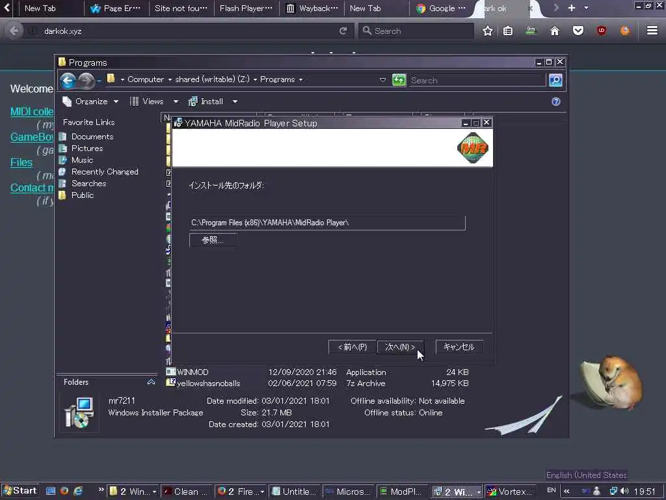Image resolution: width=666 pixels, height=500 pixels.
Task: Open the uBlock Origin extension icon
Action: 602,31
